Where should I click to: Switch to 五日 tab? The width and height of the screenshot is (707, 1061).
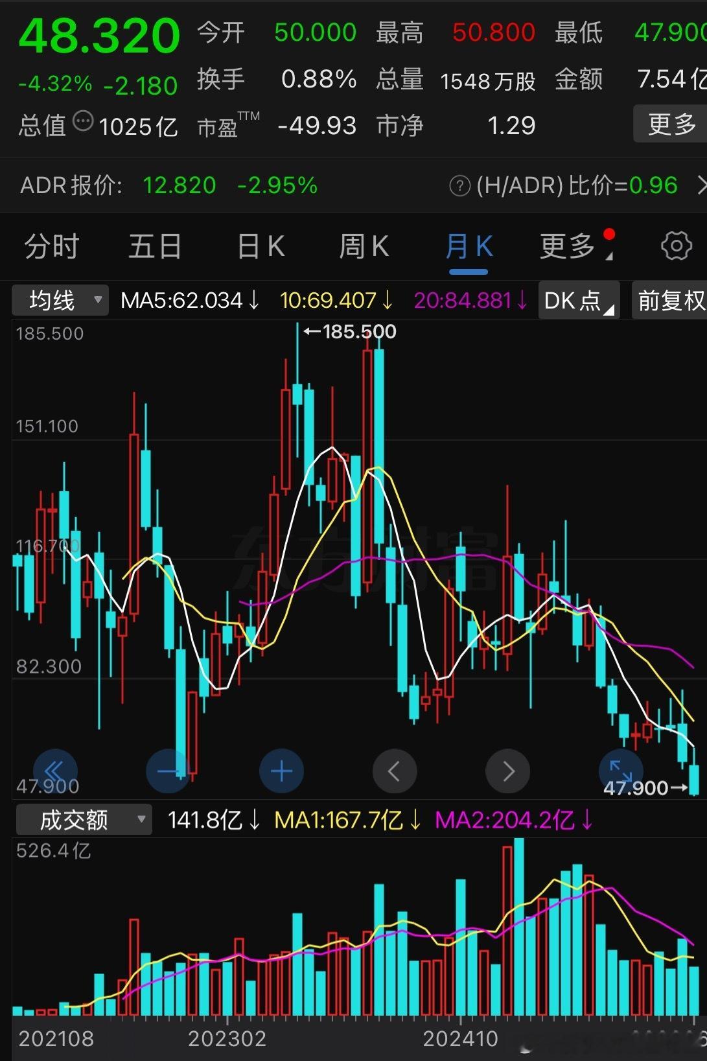point(155,247)
